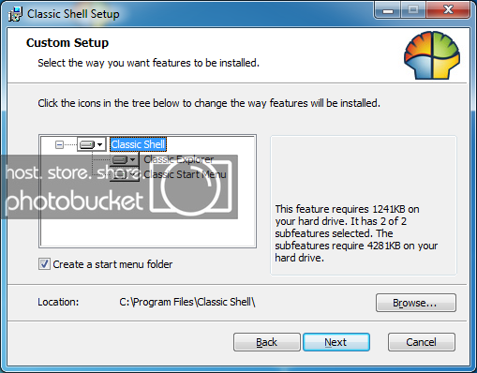
Task: Close the Classic Shell Setup window
Action: (x=448, y=10)
